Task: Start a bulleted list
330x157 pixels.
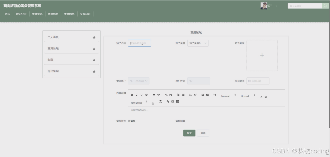Action: tap(183, 95)
